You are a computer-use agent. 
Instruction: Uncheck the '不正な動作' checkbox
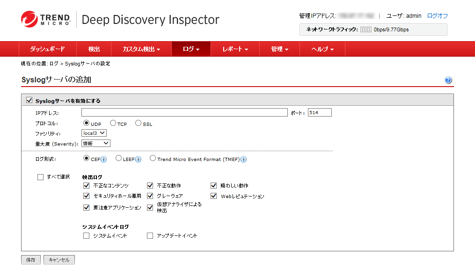click(x=150, y=185)
